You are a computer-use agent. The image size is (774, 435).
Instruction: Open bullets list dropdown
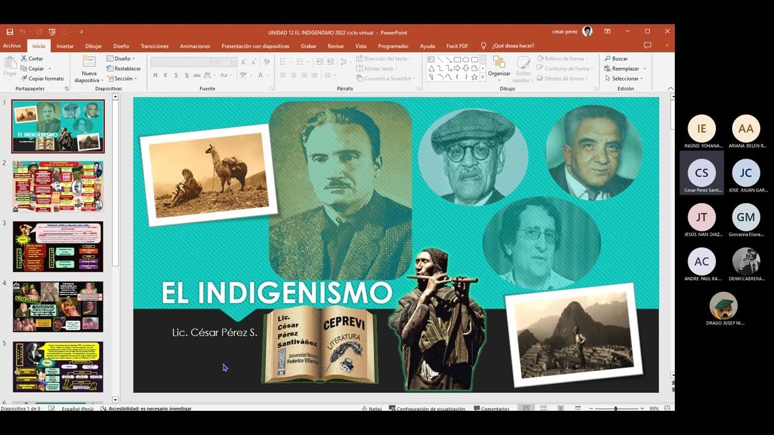click(x=291, y=62)
